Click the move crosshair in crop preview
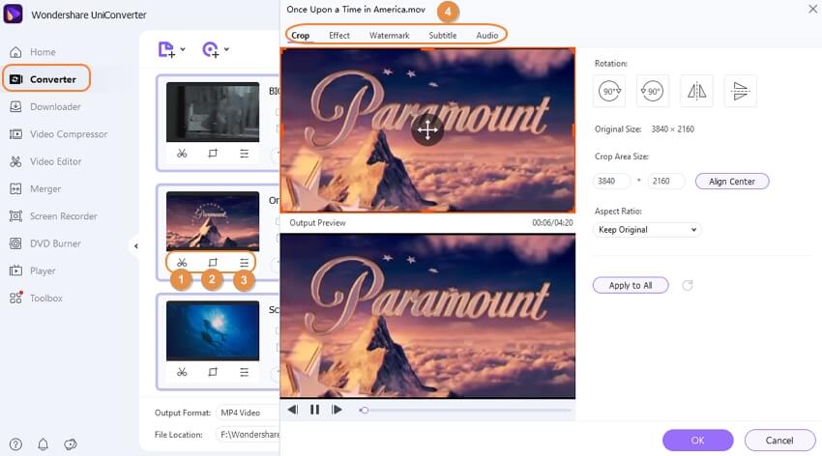 (x=427, y=130)
